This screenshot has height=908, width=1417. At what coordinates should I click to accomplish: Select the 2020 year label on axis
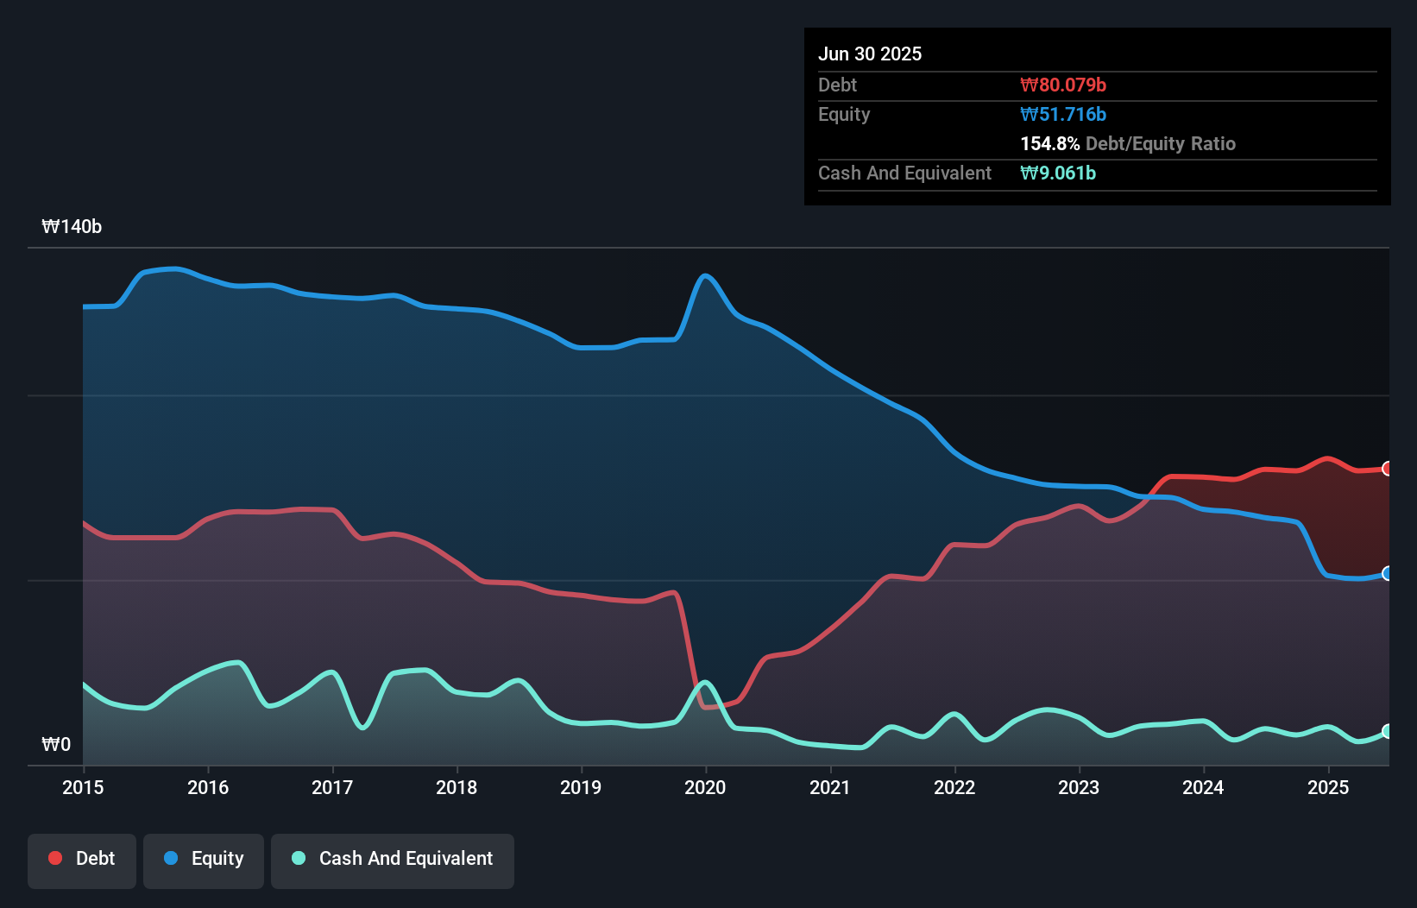[705, 787]
